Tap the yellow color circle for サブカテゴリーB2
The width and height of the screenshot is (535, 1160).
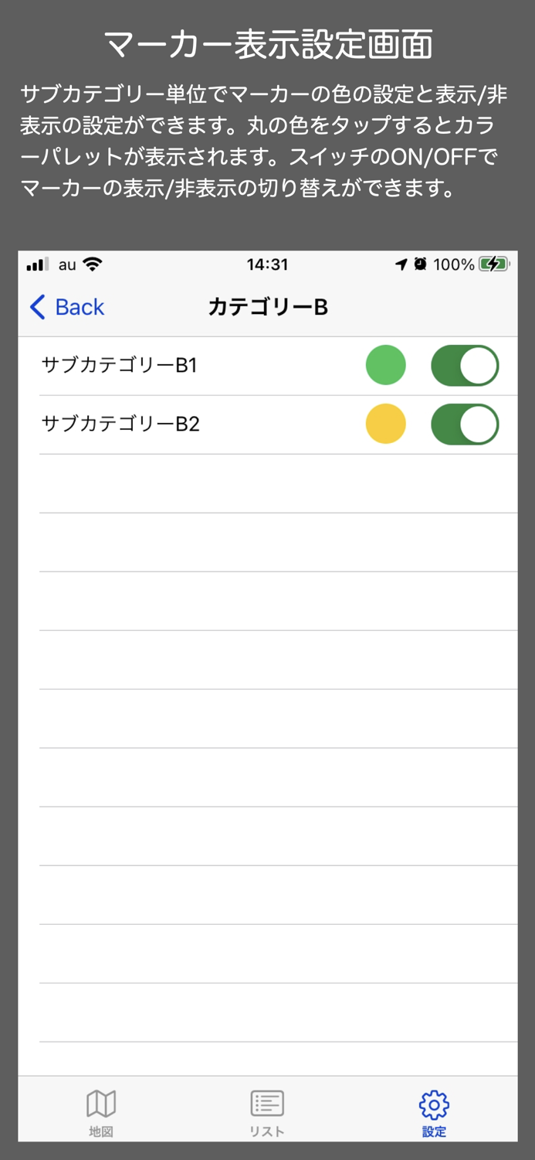pos(385,424)
